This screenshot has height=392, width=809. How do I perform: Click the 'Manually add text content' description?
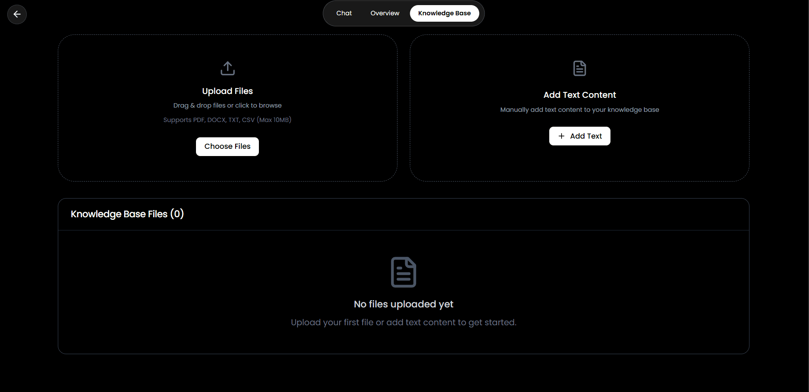pos(579,109)
